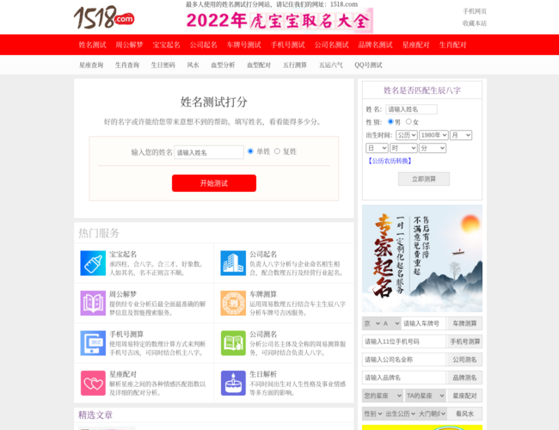This screenshot has width=559, height=430.
Task: Open 风水 in the sub navigation
Action: click(193, 64)
